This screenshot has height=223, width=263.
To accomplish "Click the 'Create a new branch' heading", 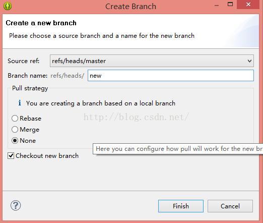I will click(x=41, y=23).
